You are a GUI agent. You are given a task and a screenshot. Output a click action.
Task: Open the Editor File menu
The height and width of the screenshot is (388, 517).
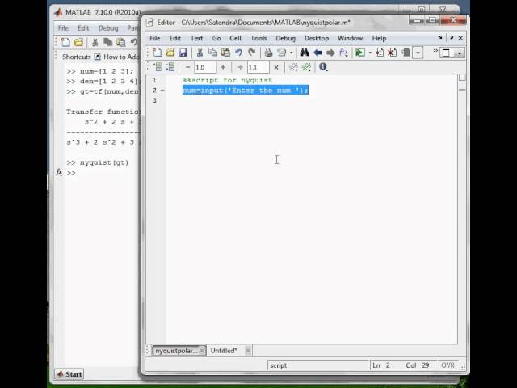pyautogui.click(x=154, y=38)
